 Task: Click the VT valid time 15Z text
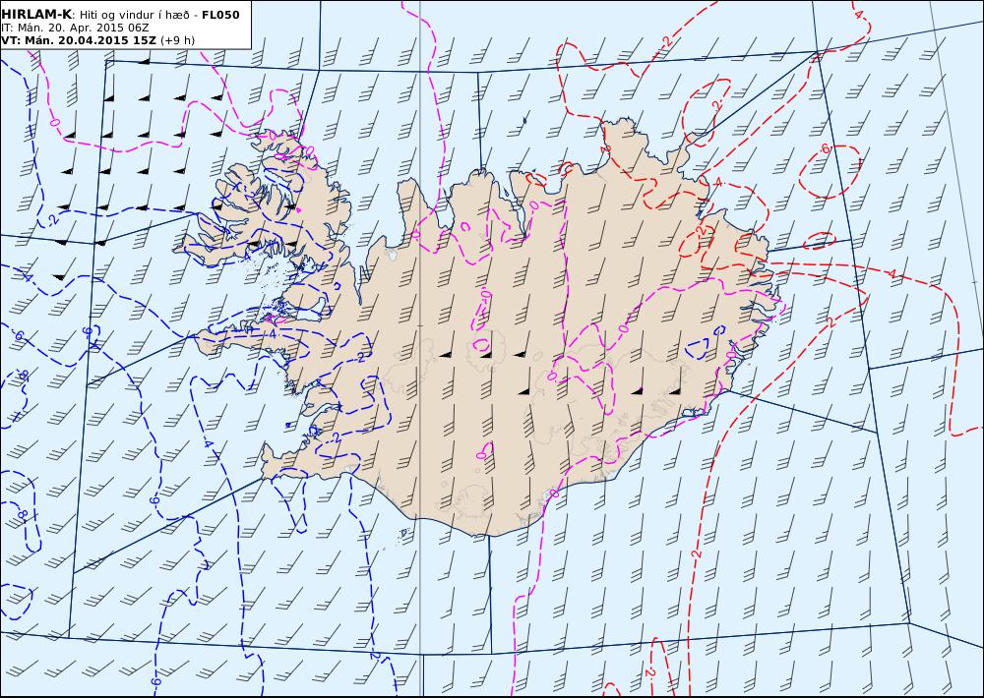click(x=79, y=40)
